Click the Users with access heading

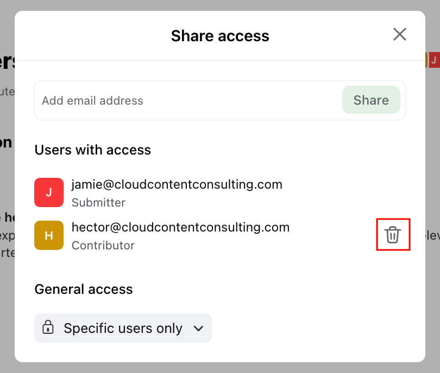click(x=92, y=150)
